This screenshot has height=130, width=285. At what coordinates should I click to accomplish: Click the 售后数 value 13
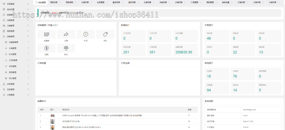tap(261, 52)
